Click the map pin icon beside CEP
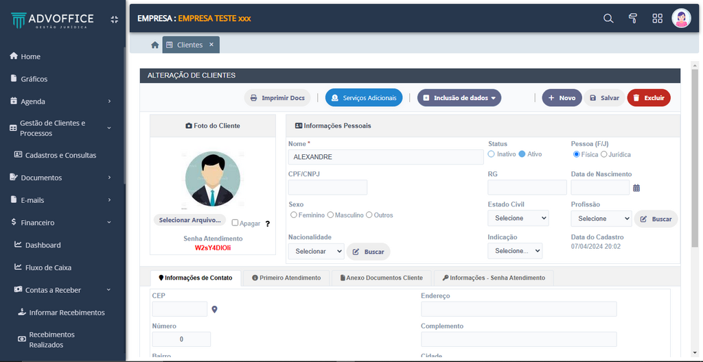The height and width of the screenshot is (362, 703). [215, 310]
